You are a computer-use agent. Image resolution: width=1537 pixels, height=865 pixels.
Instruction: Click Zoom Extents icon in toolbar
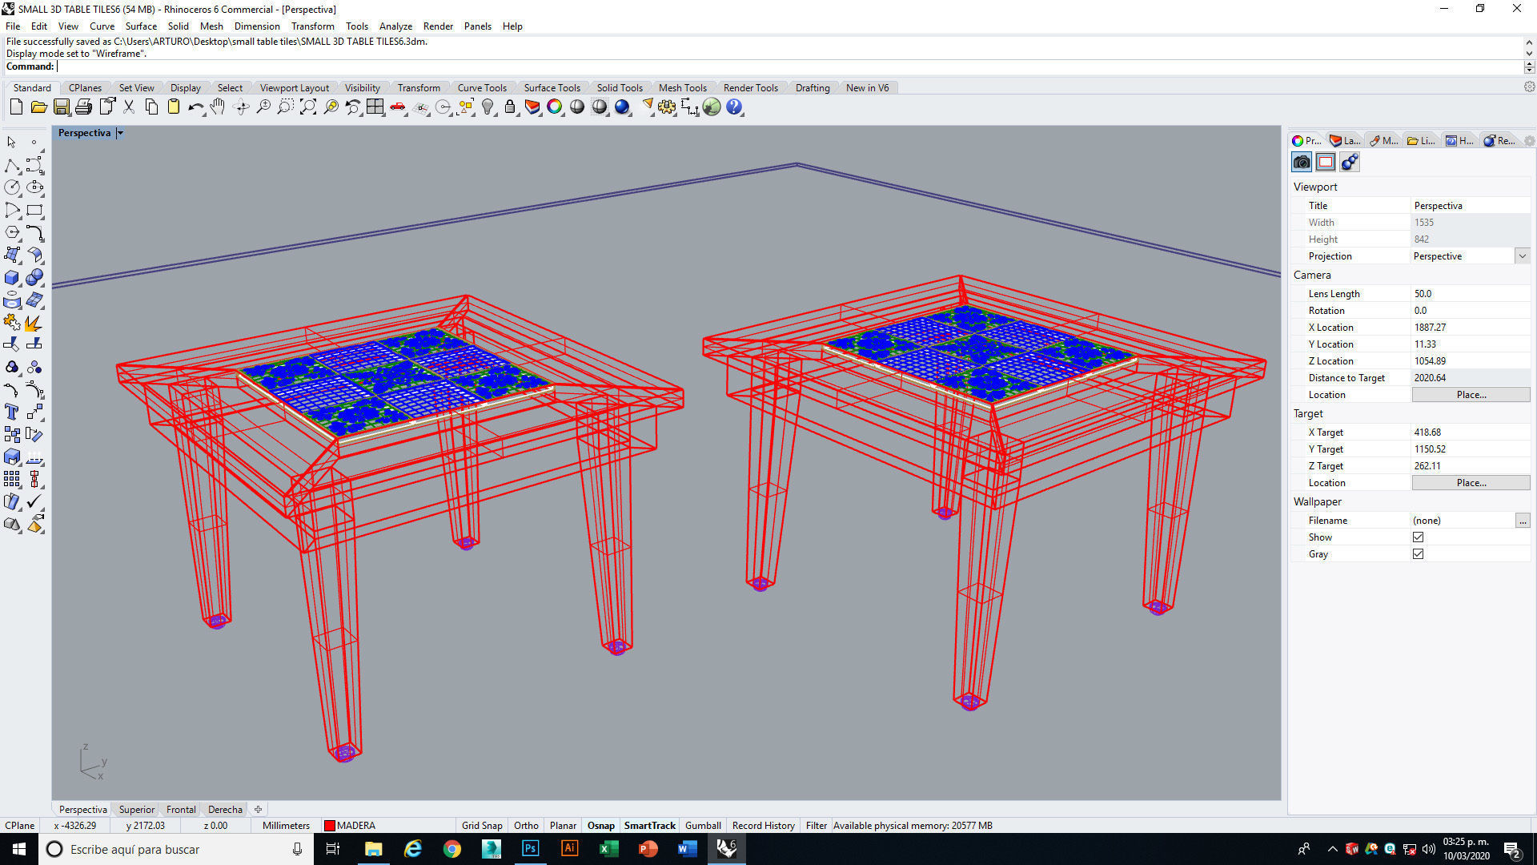click(308, 107)
